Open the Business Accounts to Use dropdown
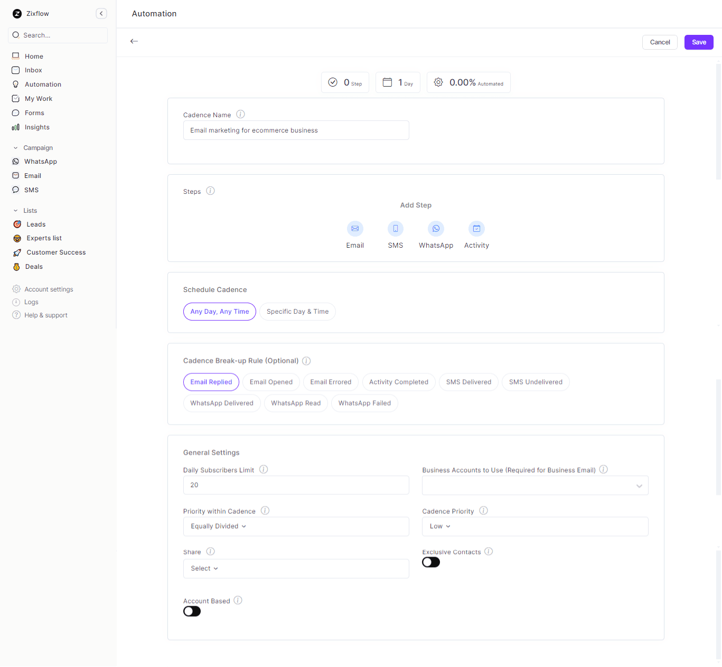This screenshot has width=722, height=667. pyautogui.click(x=535, y=485)
